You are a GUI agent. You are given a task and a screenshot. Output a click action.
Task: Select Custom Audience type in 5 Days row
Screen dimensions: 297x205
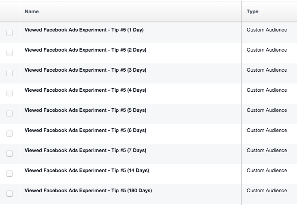click(x=267, y=110)
